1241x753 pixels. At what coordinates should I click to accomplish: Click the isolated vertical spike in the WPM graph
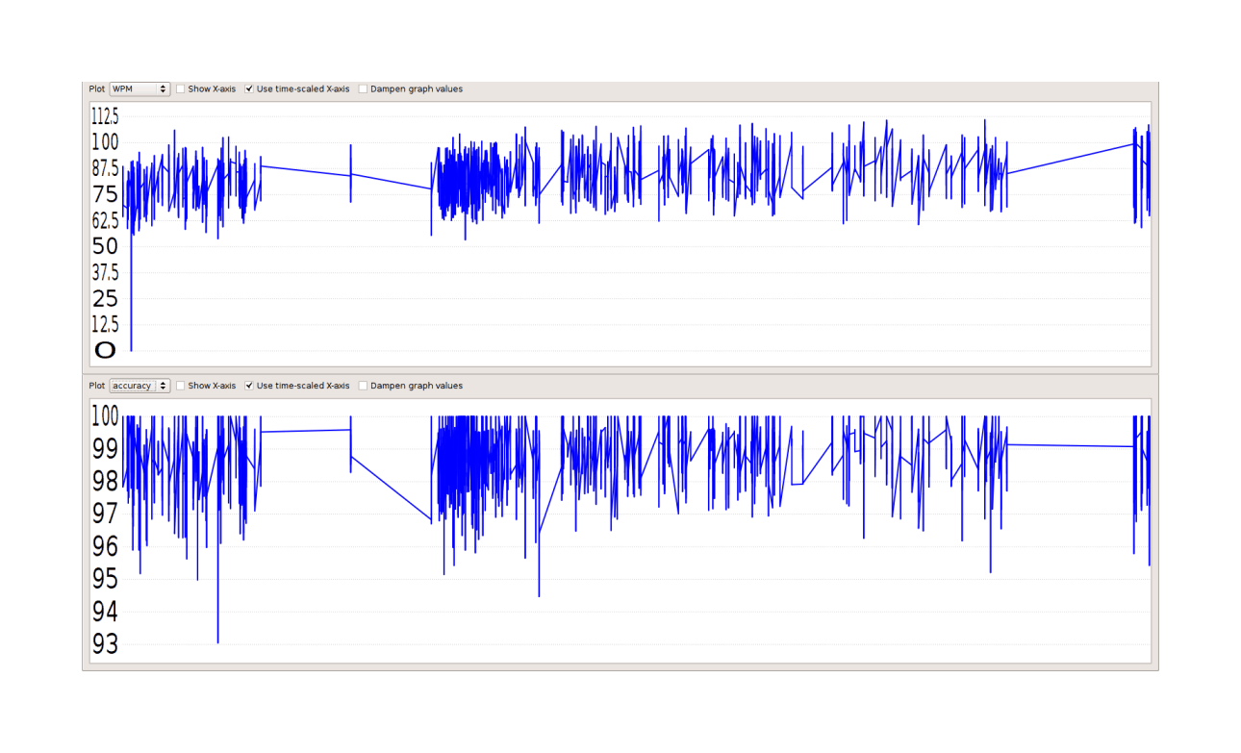350,173
